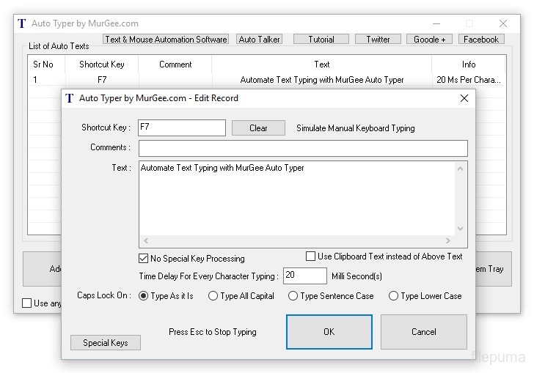
Task: Click the main window Auto Typer icon
Action: click(21, 23)
